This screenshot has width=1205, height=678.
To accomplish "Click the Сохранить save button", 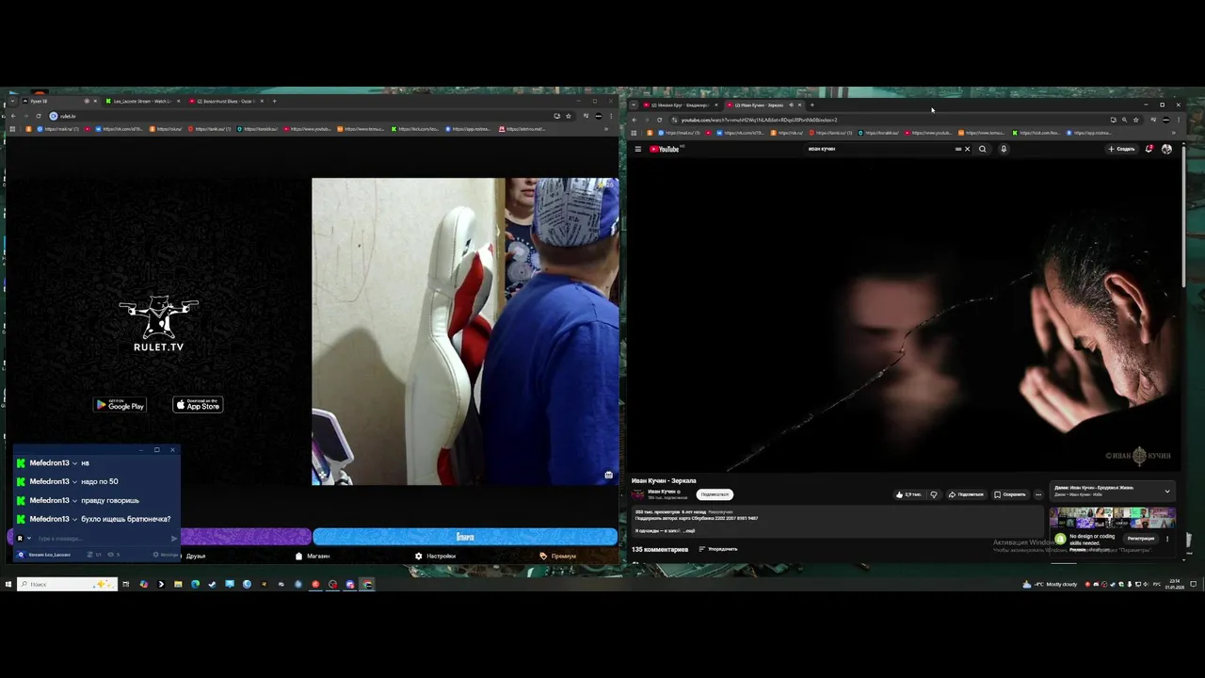I will pyautogui.click(x=1010, y=494).
